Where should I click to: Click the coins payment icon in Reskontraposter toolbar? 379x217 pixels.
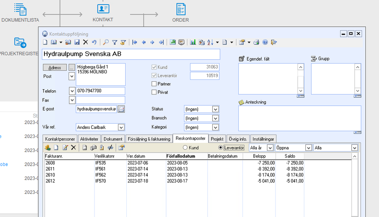coord(48,147)
